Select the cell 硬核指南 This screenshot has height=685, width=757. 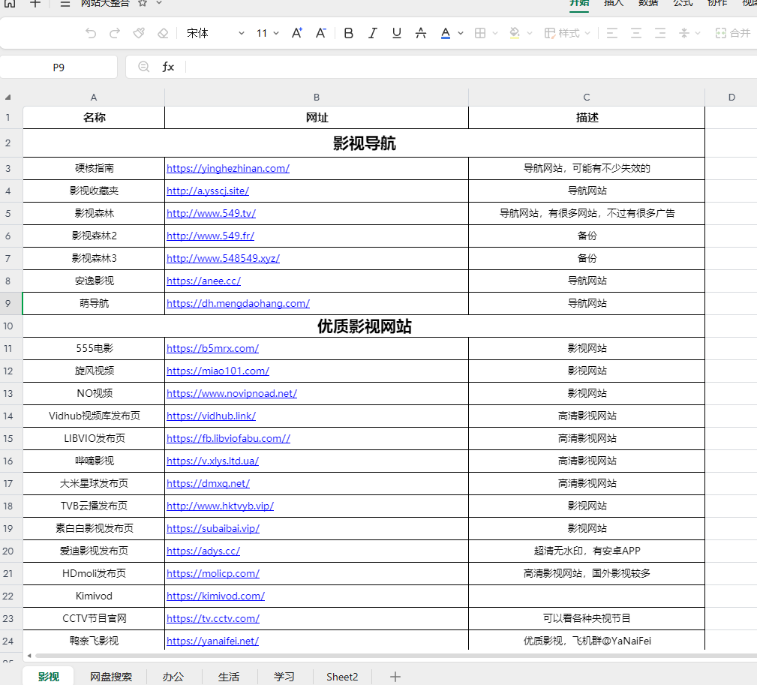click(94, 168)
